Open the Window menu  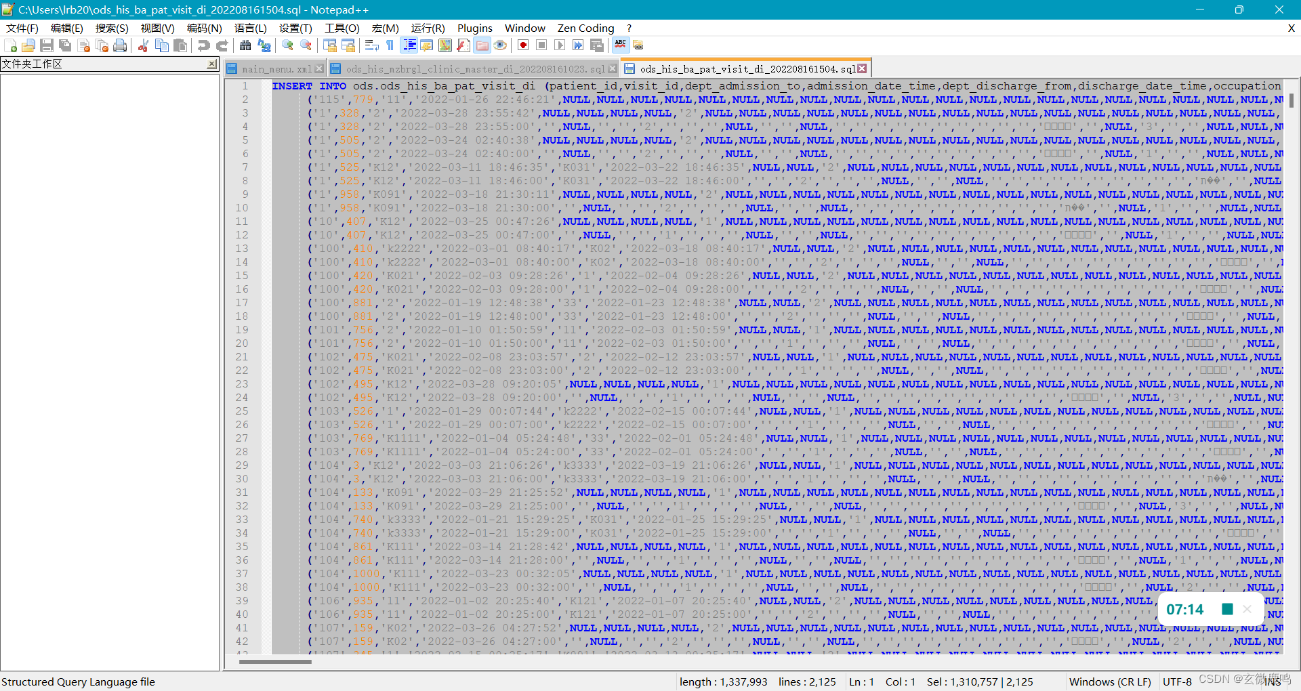click(525, 28)
